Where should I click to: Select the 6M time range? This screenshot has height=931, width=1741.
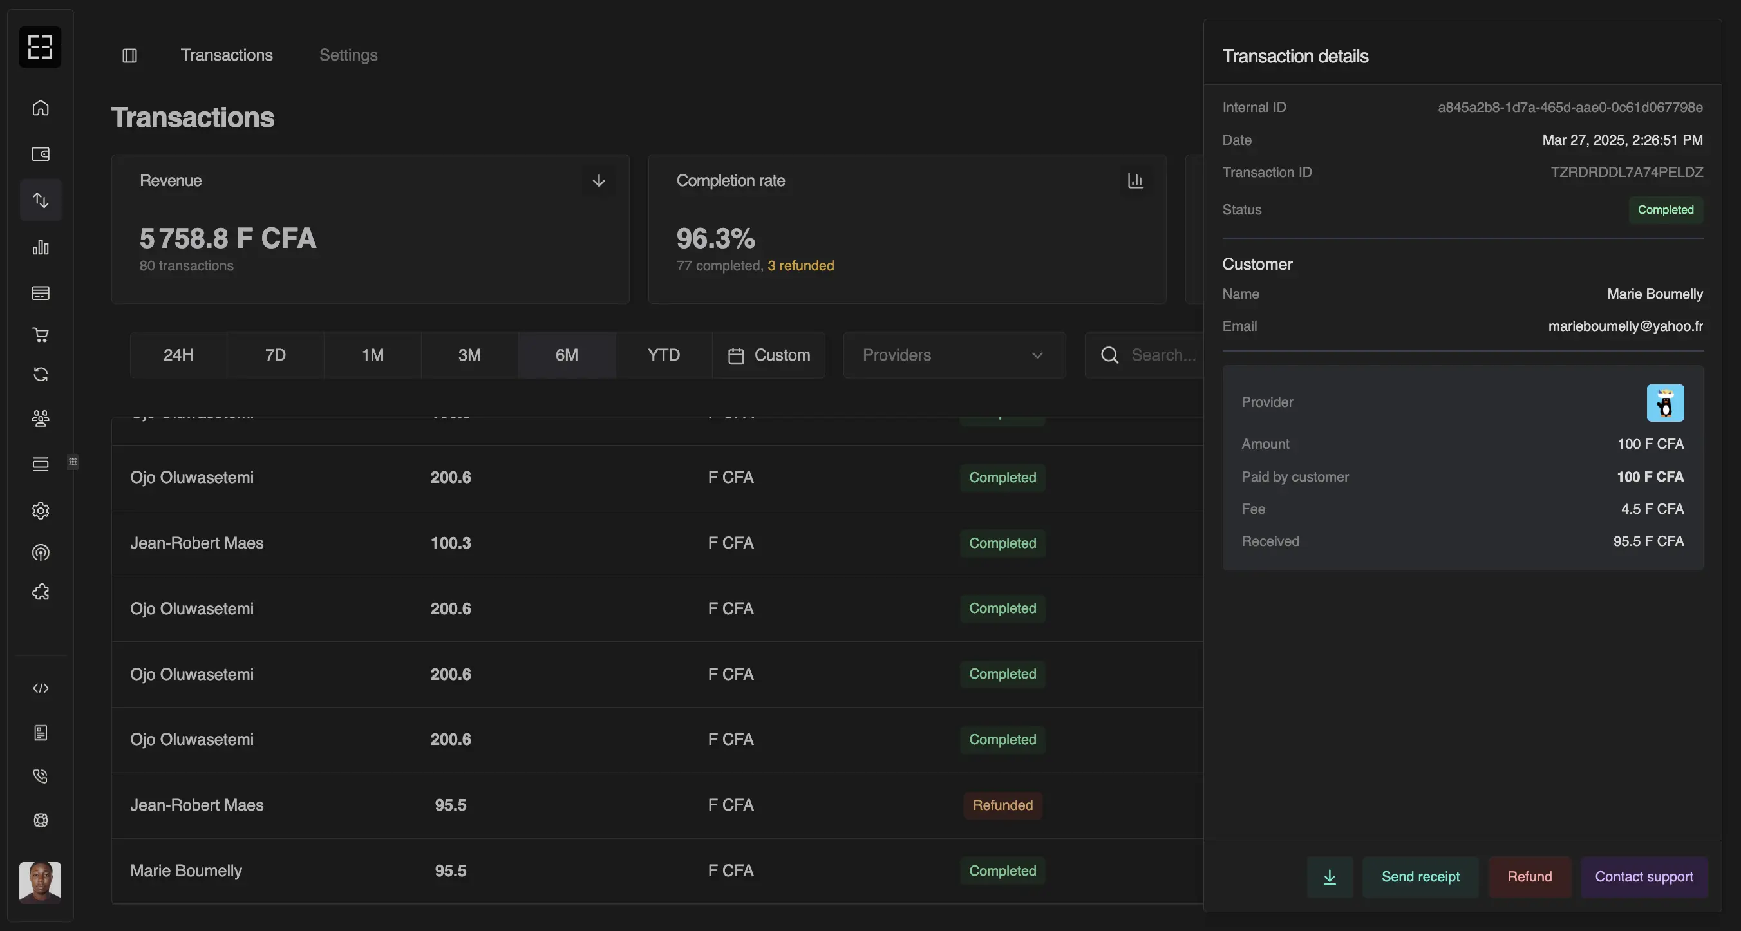[567, 355]
